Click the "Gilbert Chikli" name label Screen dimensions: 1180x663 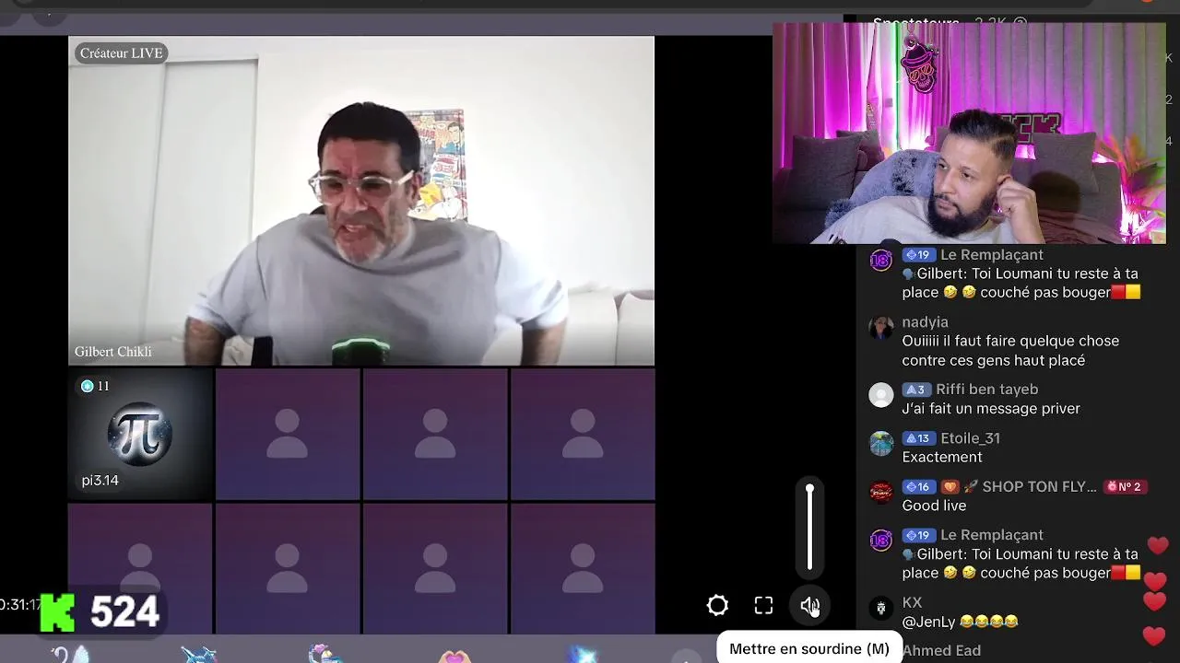(113, 352)
